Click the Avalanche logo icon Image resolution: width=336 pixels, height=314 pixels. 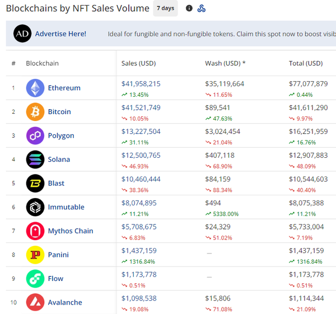point(35,302)
